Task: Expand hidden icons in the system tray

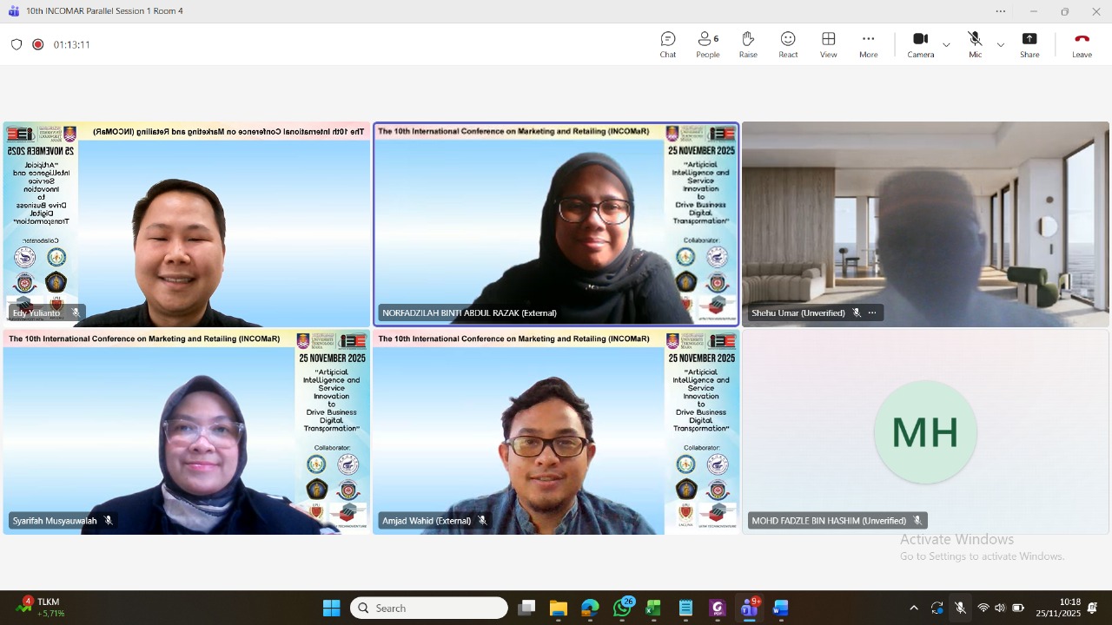Action: click(914, 608)
